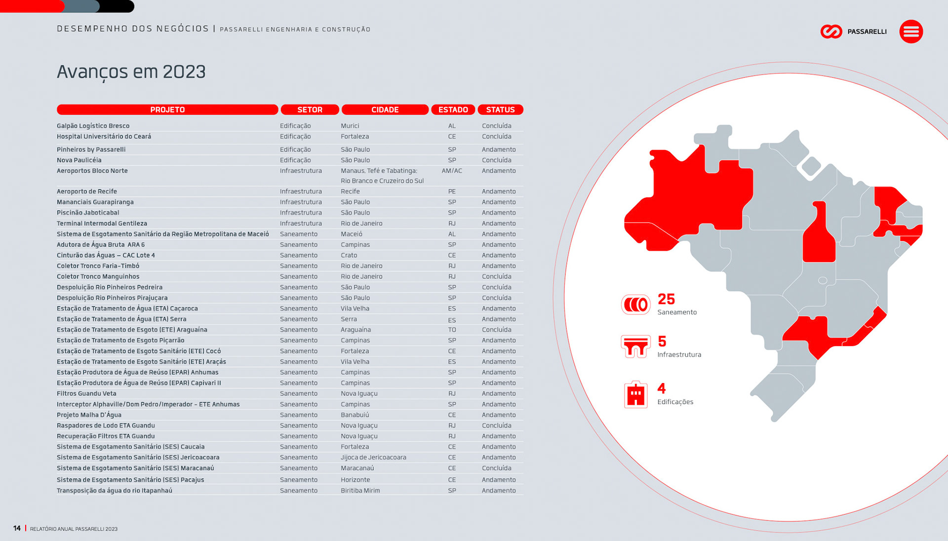This screenshot has width=948, height=541.
Task: Click the CIDADE column header
Action: [385, 110]
